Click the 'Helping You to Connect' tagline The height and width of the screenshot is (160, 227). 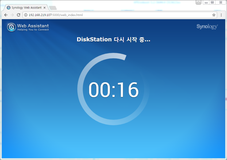pyautogui.click(x=33, y=30)
